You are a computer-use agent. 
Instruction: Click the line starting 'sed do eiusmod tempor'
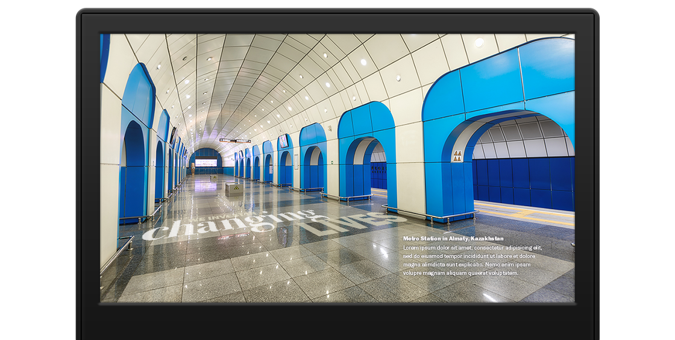click(x=469, y=256)
